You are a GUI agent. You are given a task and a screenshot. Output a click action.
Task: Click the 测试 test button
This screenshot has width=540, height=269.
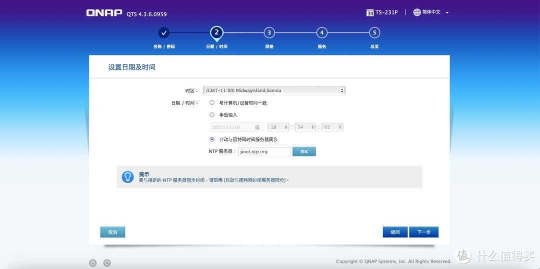coord(304,152)
